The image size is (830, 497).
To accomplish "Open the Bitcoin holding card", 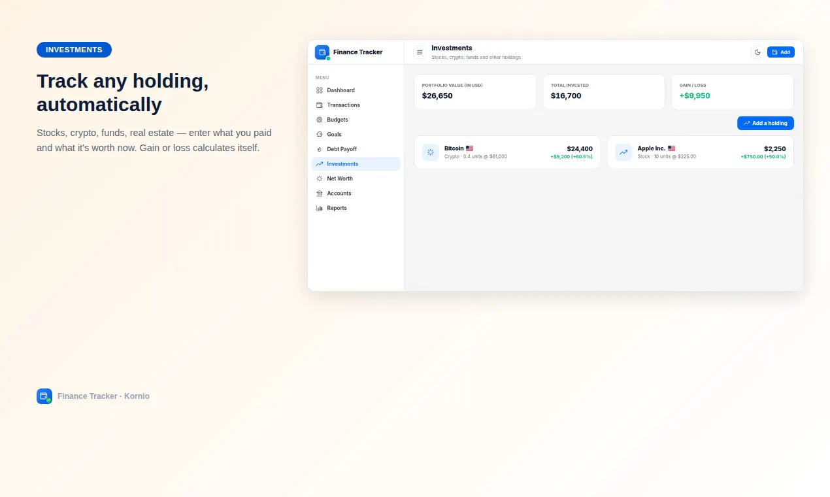I will (507, 152).
